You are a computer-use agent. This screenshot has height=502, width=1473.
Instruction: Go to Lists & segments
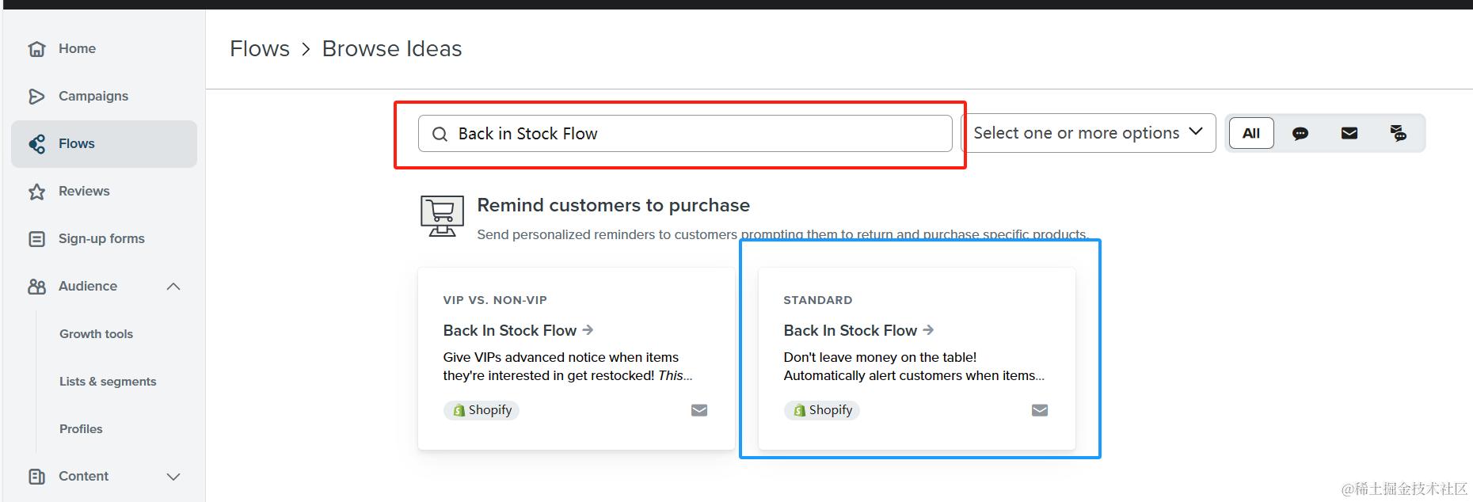tap(108, 382)
